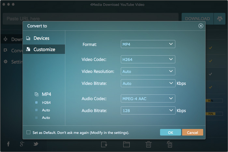Click the Facebook share icon

click(8, 144)
